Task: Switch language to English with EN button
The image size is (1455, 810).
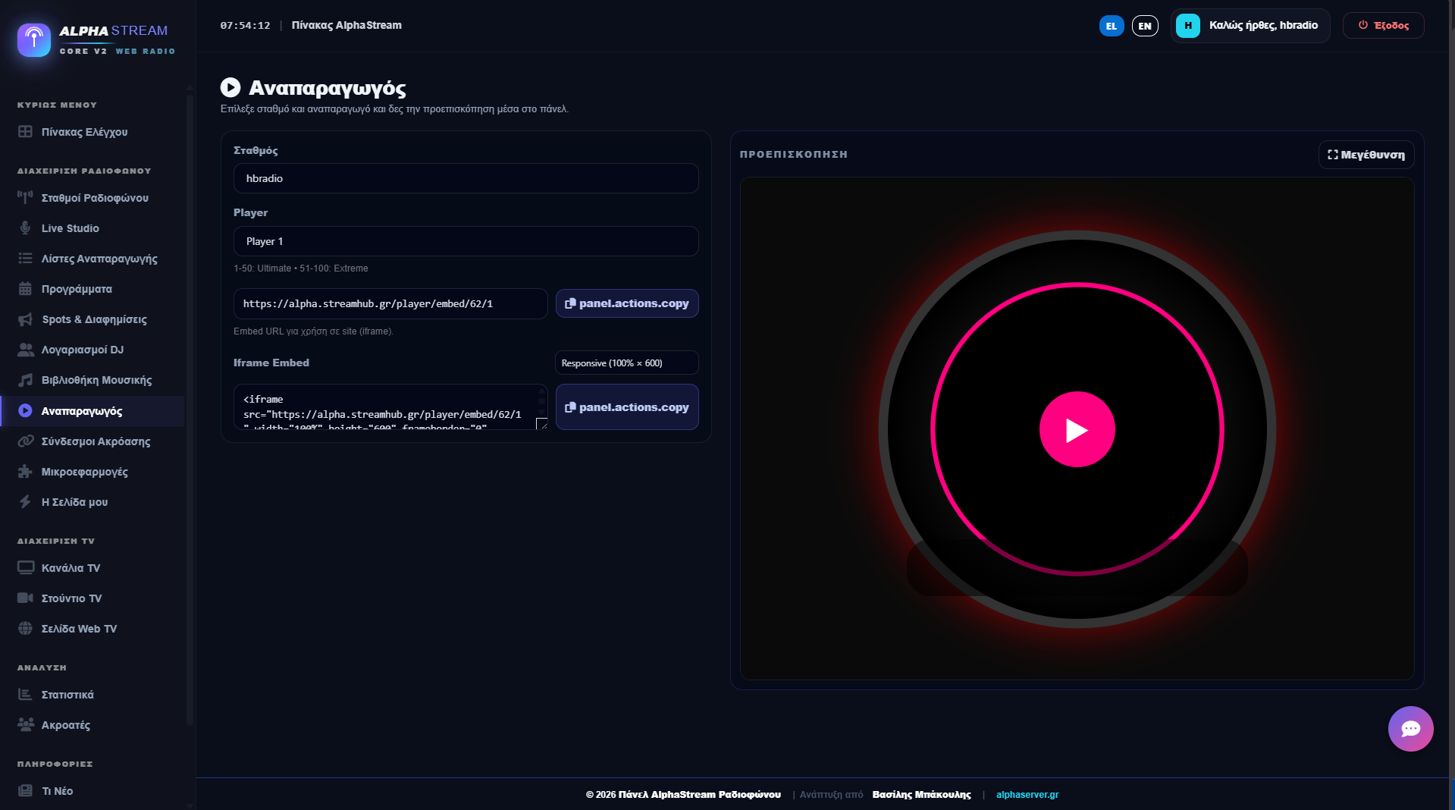Action: [x=1145, y=26]
